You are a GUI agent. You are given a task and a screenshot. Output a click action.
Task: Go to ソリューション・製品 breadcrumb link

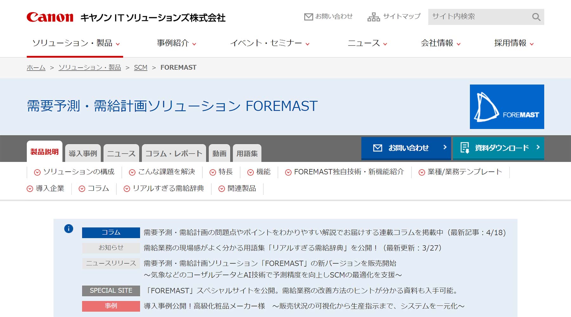coord(90,67)
